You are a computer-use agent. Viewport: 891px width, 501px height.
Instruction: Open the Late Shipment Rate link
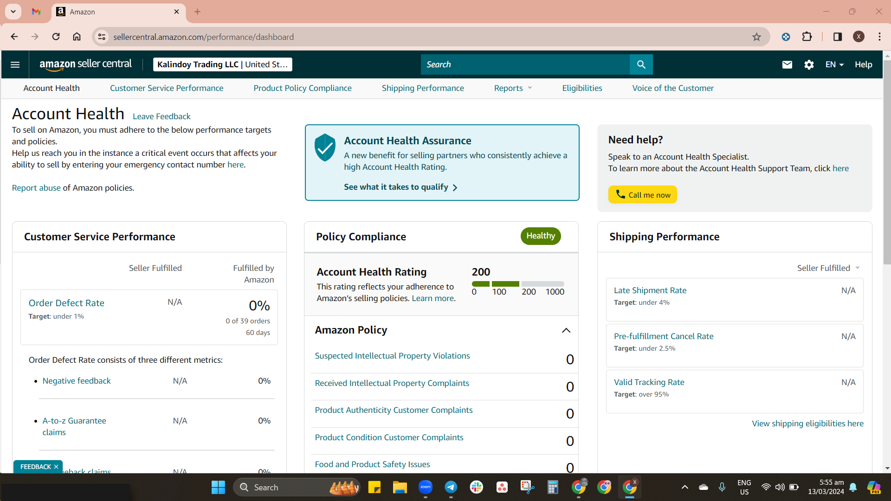pos(650,290)
